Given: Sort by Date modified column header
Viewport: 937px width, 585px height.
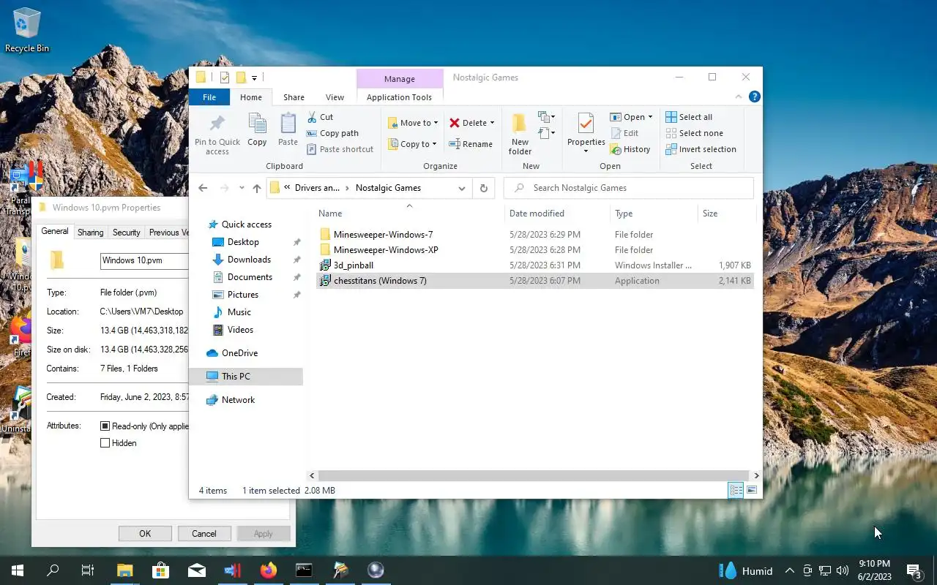Looking at the screenshot, I should click(x=557, y=214).
